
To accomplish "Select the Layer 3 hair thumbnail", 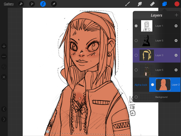I will coord(146,55).
